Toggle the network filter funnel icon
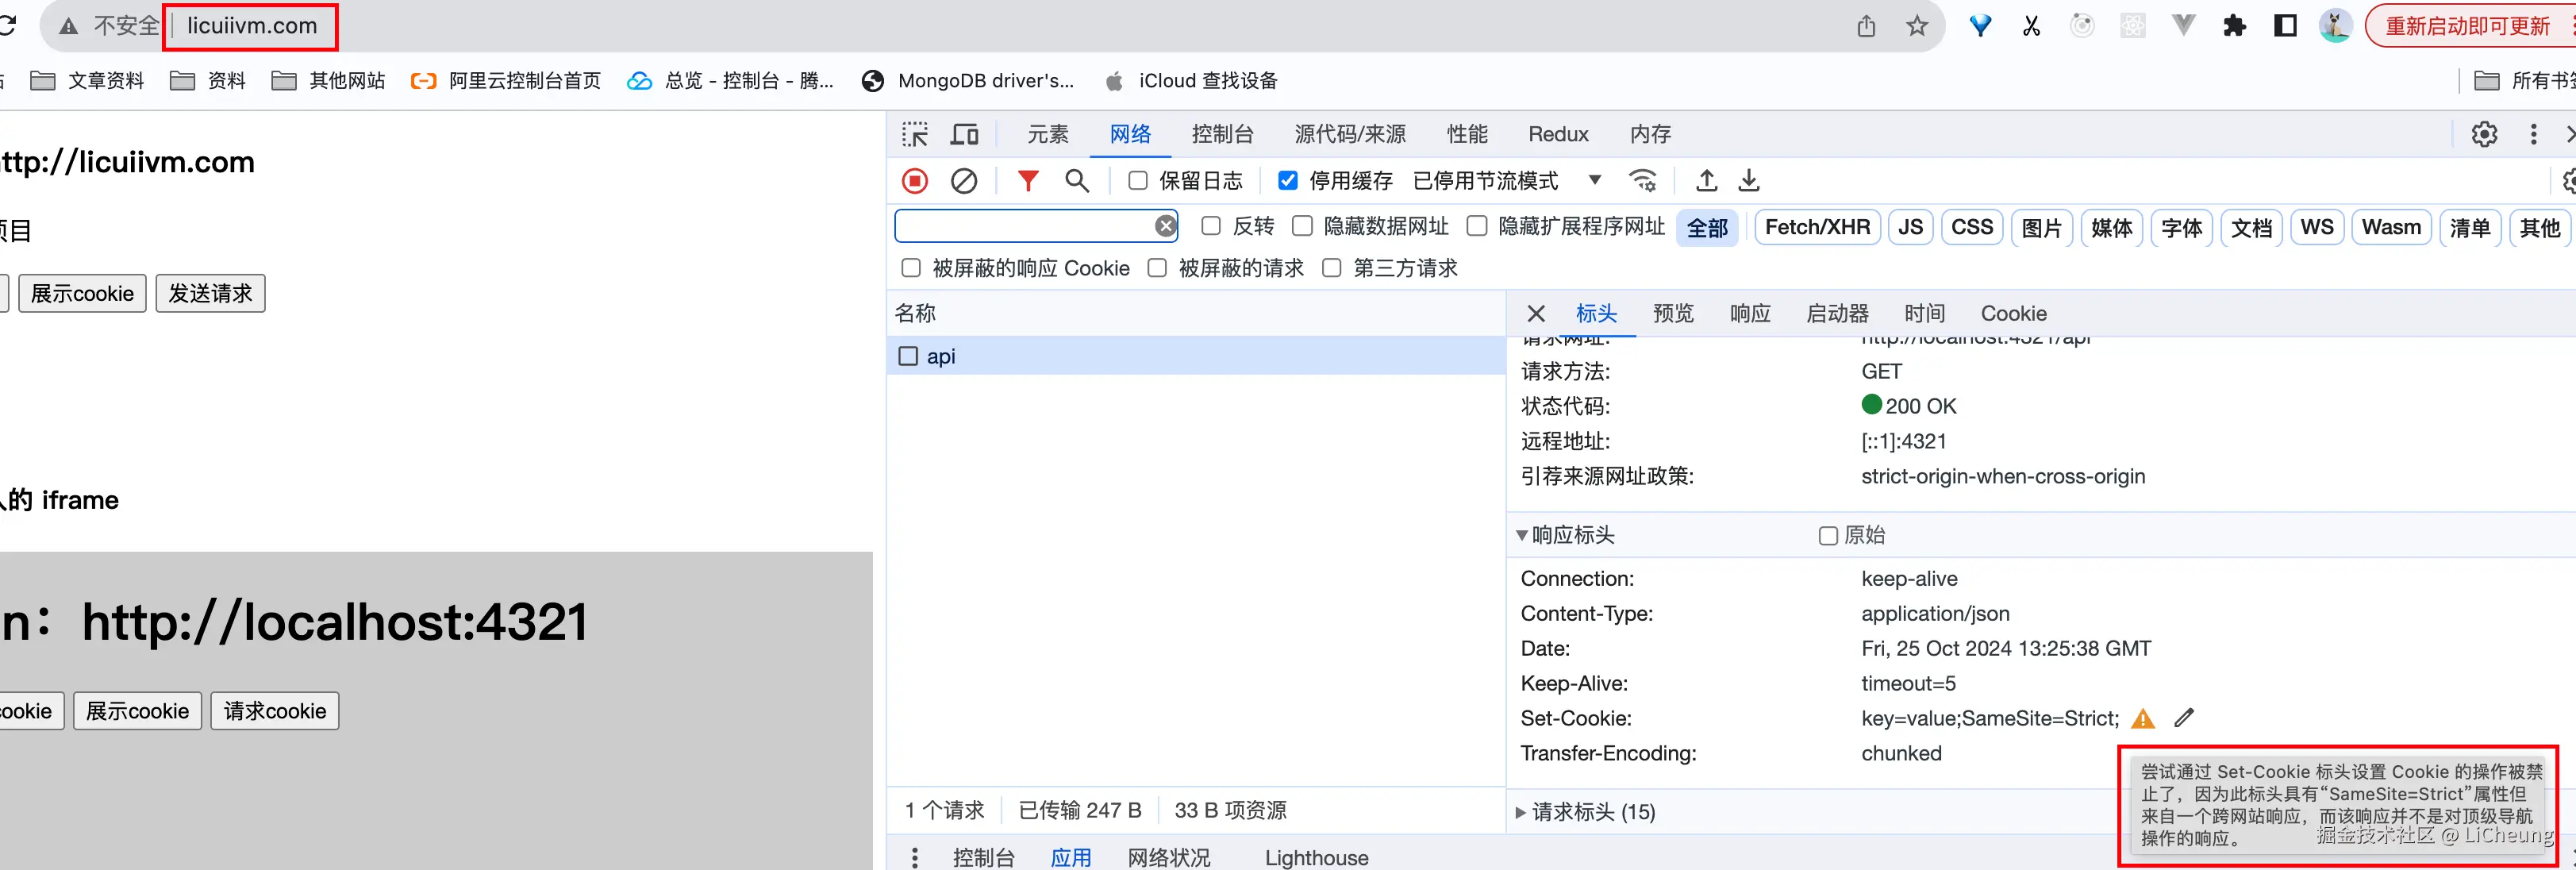The image size is (2576, 870). (x=1027, y=181)
